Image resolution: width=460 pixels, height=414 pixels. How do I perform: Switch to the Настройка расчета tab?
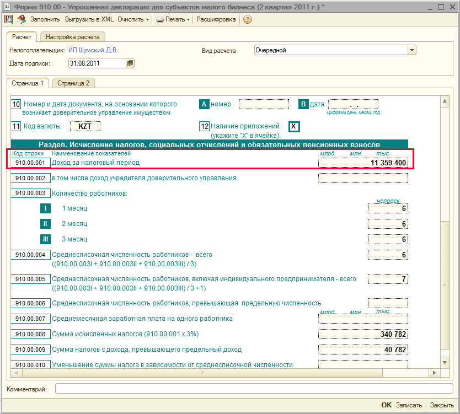pyautogui.click(x=72, y=37)
